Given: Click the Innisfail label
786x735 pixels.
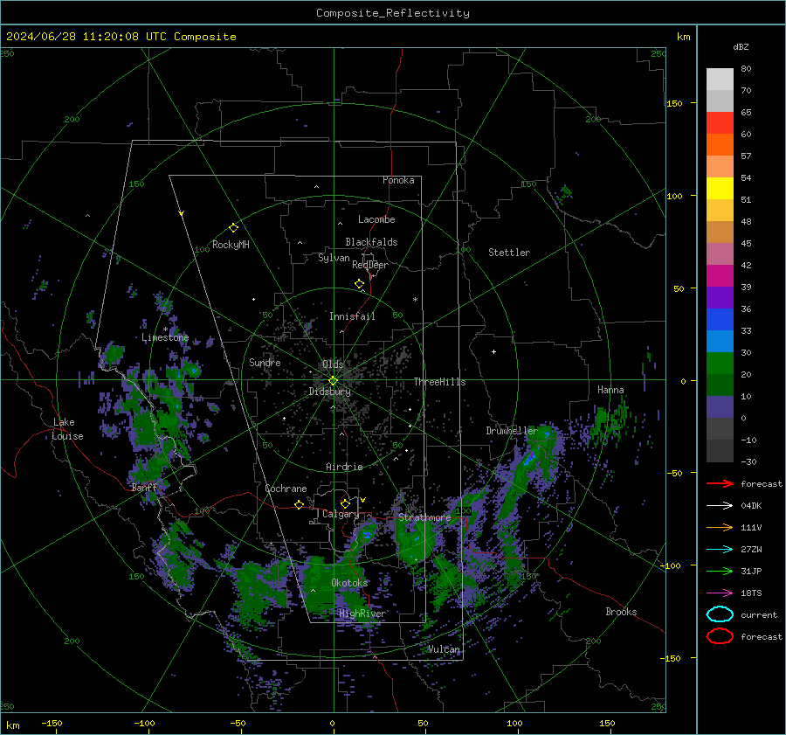Looking at the screenshot, I should pos(352,316).
